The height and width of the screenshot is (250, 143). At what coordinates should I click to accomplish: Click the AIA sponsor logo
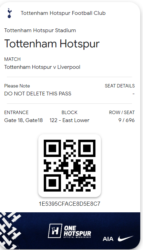point(108,239)
